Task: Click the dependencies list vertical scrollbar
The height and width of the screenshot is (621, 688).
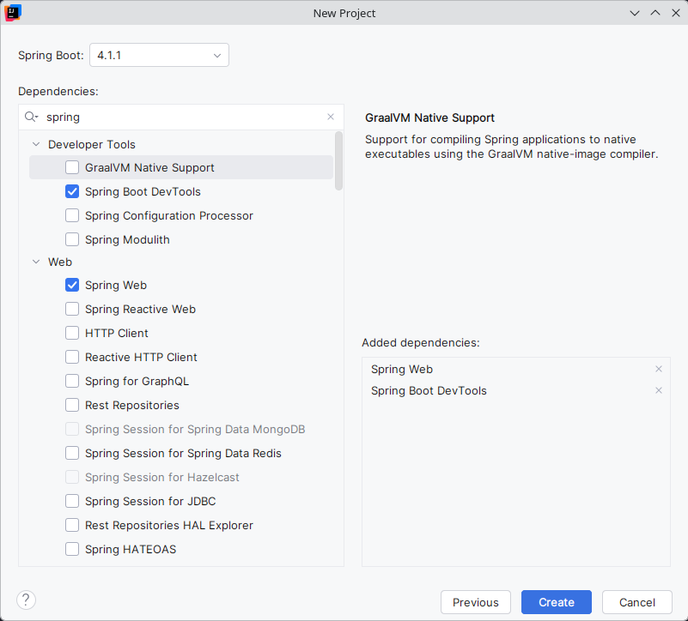Action: point(338,161)
